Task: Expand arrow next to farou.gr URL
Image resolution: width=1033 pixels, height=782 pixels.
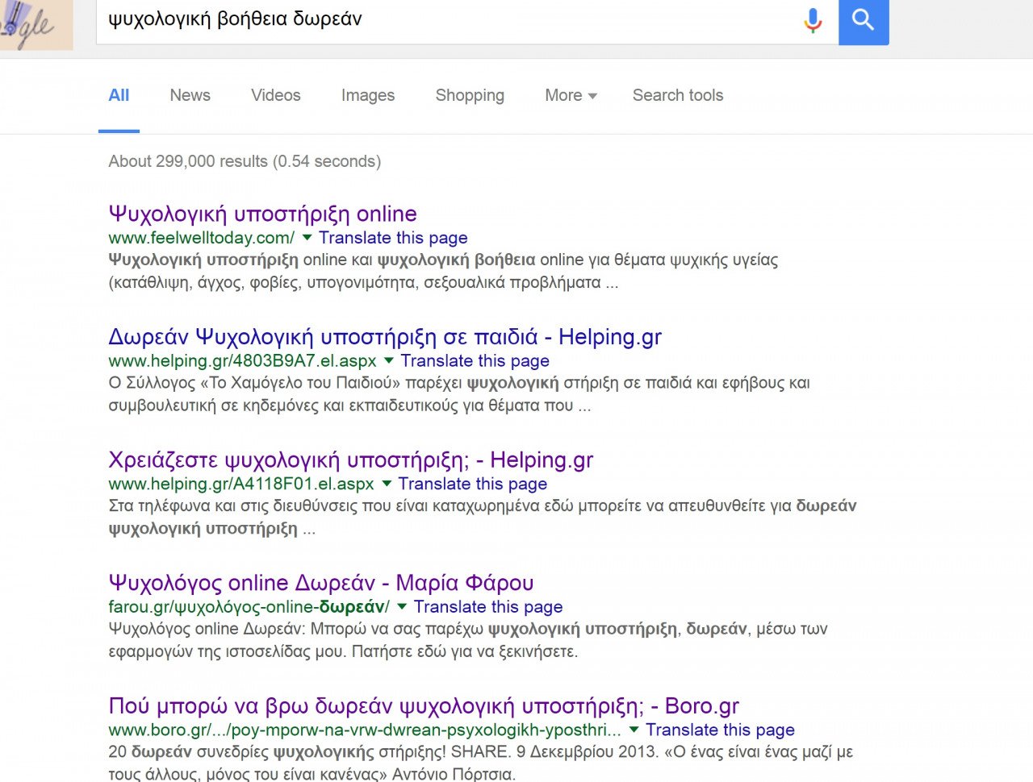Action: [x=402, y=606]
